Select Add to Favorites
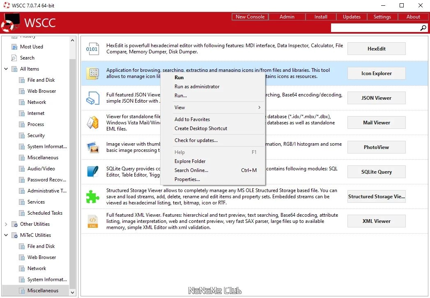 coord(213,119)
